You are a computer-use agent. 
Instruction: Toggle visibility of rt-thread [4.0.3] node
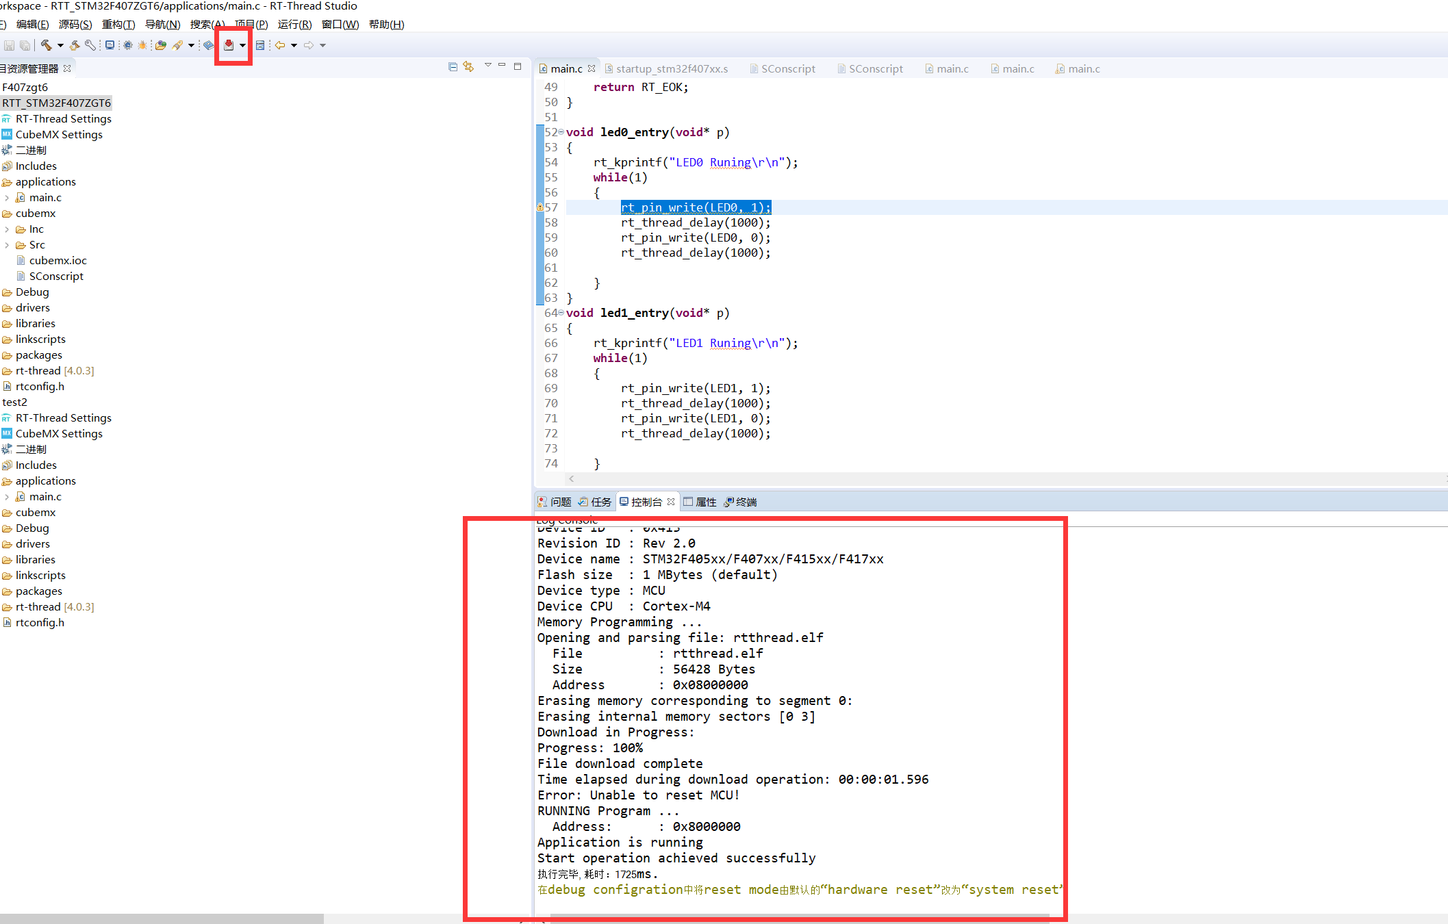click(8, 370)
